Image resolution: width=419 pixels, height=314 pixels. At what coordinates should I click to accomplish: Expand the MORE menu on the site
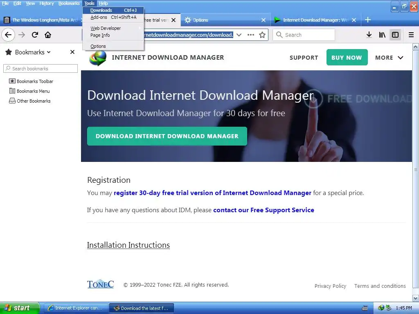390,58
